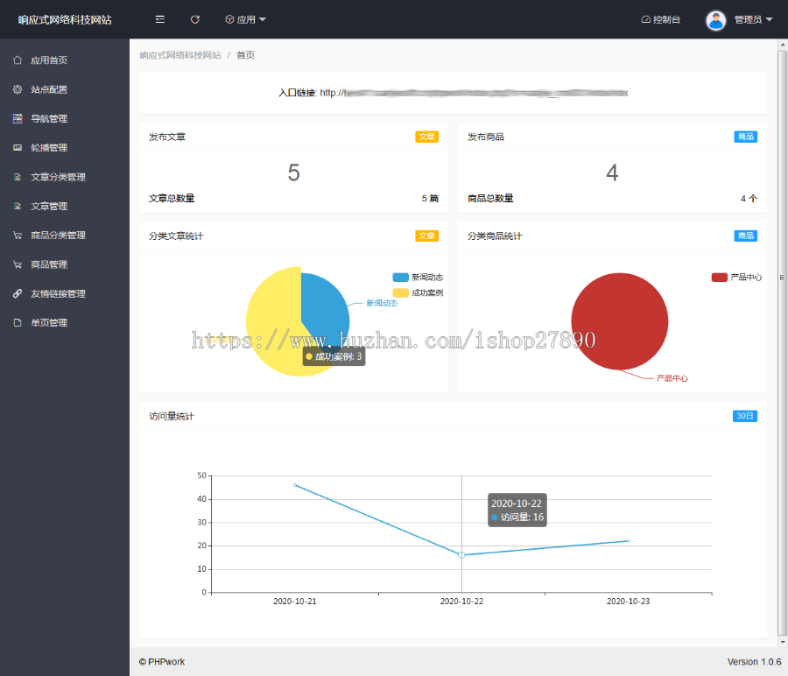The image size is (788, 676).
Task: Click the page vertical scrollbar
Action: click(x=783, y=343)
